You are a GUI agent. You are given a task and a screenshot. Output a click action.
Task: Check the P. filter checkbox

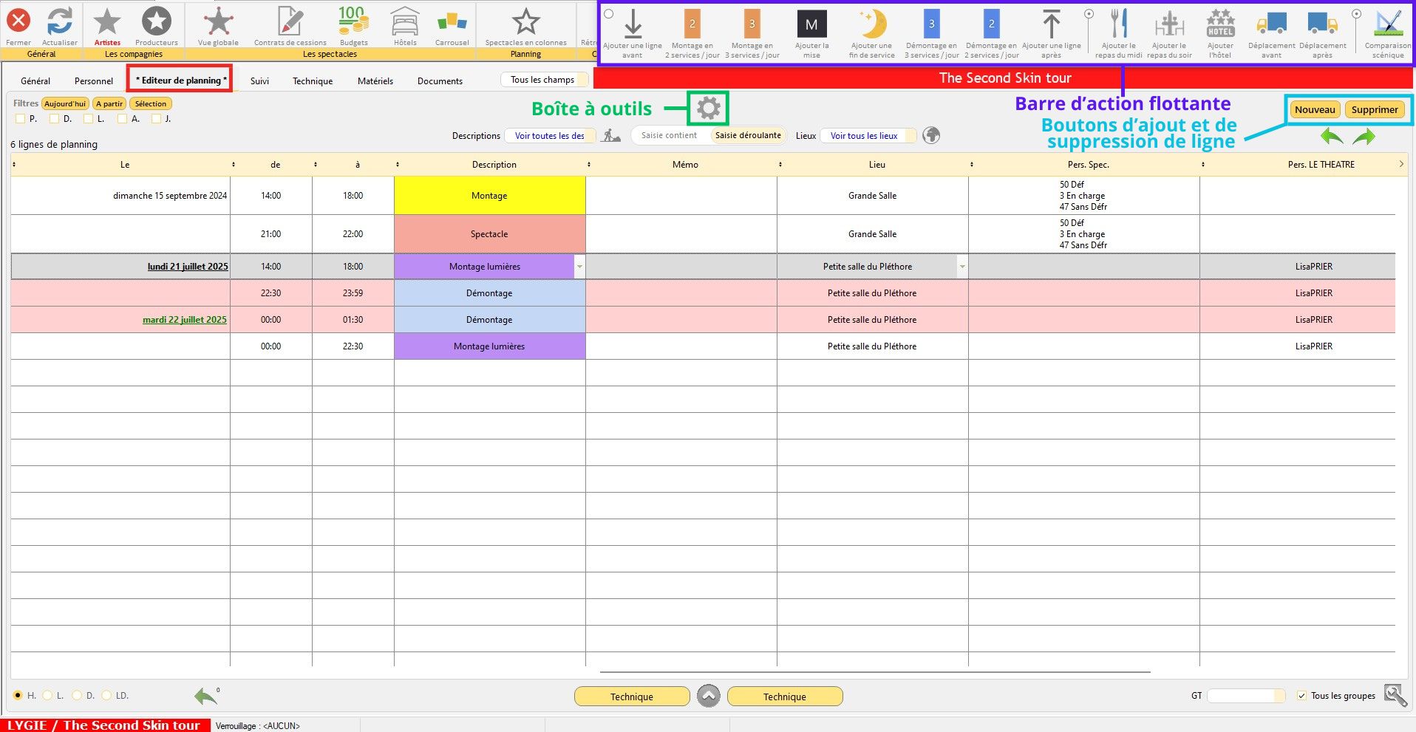(x=20, y=119)
